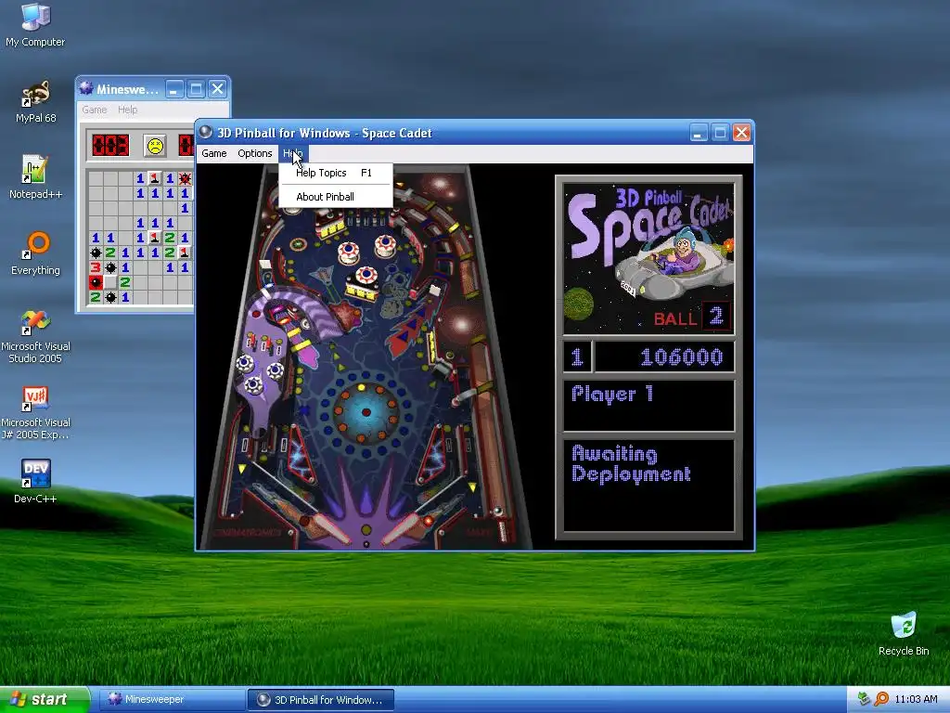
Task: Click the orange magnifier icon in system tray
Action: click(x=881, y=699)
